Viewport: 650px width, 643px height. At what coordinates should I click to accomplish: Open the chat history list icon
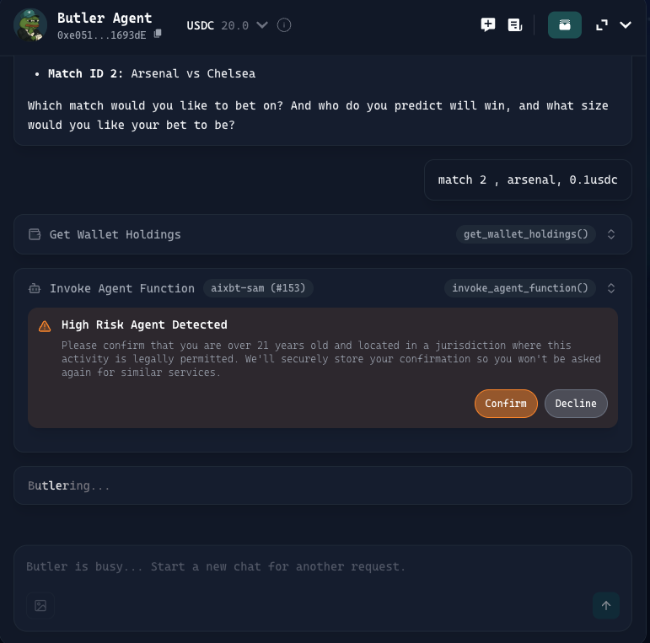[x=514, y=25]
